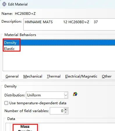Open the colorful distribution creation icon
The width and height of the screenshot is (115, 131).
[75, 94]
